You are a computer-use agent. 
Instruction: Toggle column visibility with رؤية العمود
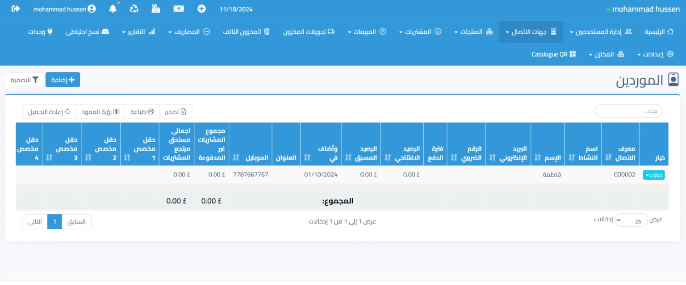(100, 112)
